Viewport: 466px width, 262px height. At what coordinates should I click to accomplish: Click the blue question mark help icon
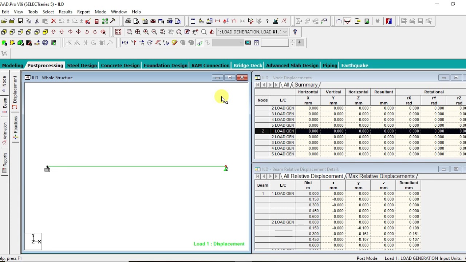pos(295,32)
